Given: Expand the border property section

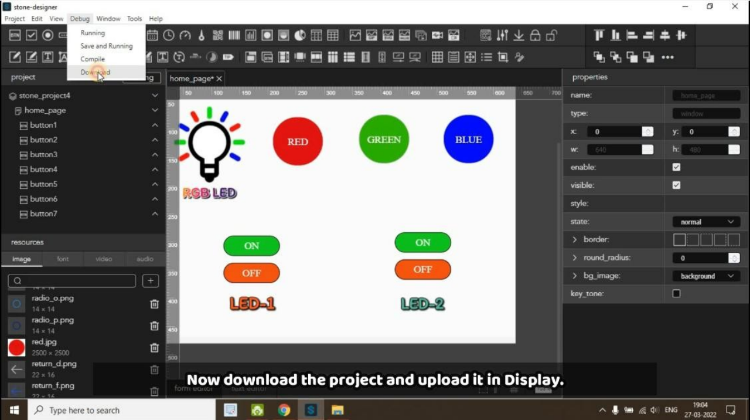Looking at the screenshot, I should [574, 239].
